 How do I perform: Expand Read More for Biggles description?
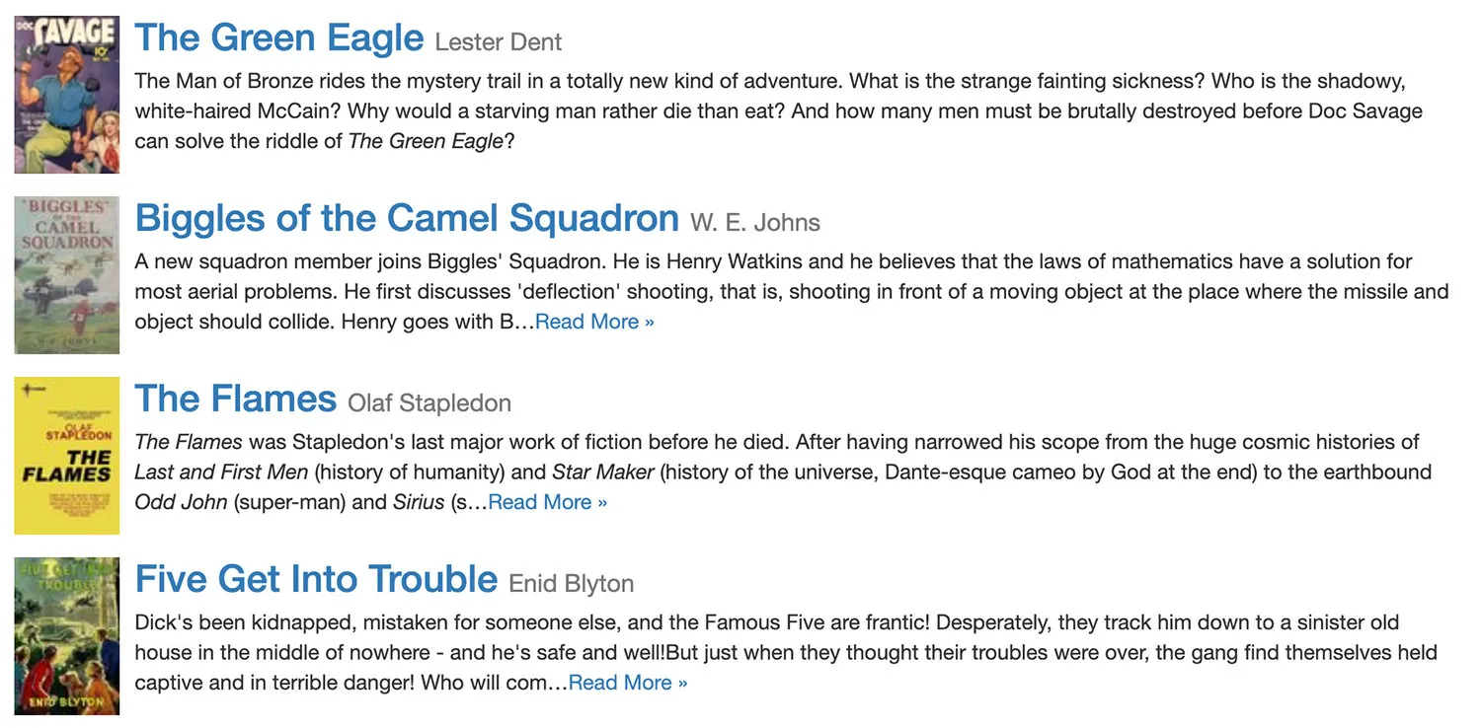click(594, 323)
